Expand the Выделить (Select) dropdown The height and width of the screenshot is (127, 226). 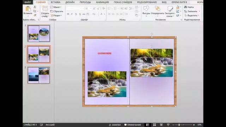coord(191,15)
